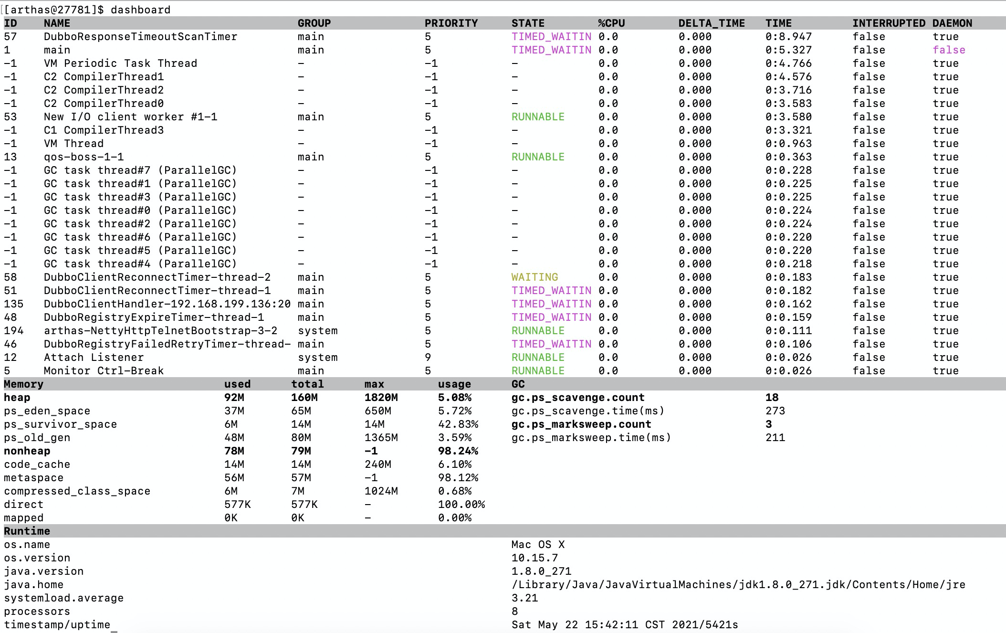Click time value 0:5.327 for main

click(x=788, y=50)
